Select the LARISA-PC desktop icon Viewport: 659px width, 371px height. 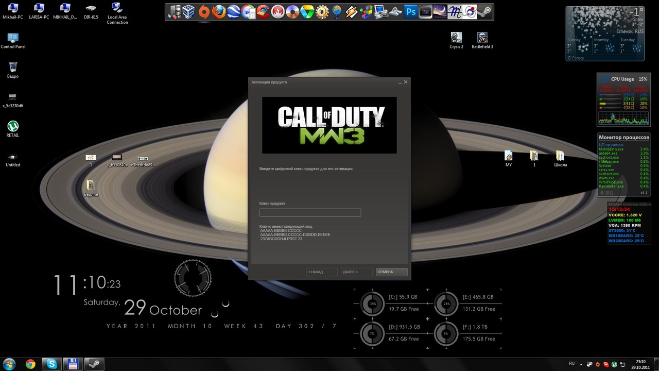click(39, 10)
